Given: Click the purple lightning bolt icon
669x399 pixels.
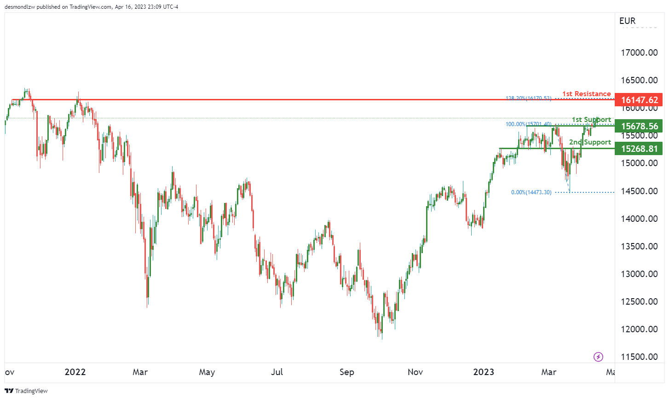Looking at the screenshot, I should (598, 357).
